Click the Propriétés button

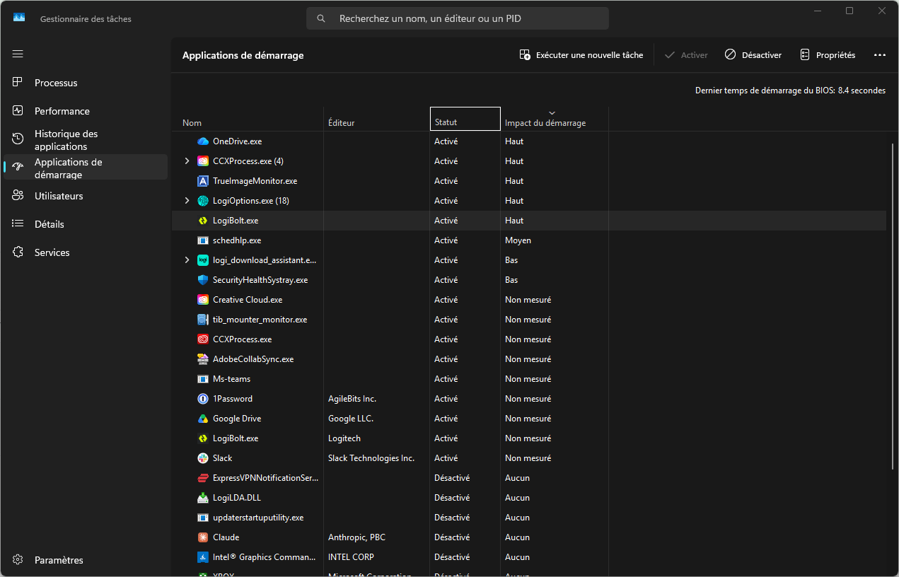pos(828,55)
